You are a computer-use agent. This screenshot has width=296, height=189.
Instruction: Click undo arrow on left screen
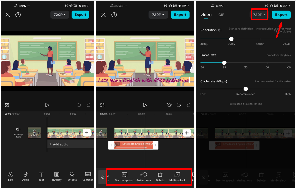tap(79, 105)
